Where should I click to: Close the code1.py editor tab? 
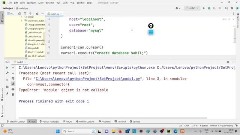[61, 14]
